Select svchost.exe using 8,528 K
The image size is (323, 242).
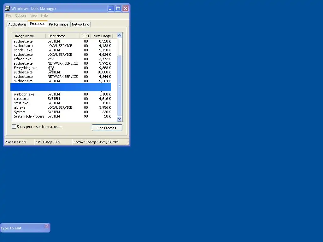[62, 41]
